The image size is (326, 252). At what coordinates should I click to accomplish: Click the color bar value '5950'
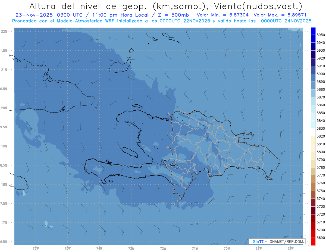321,35
